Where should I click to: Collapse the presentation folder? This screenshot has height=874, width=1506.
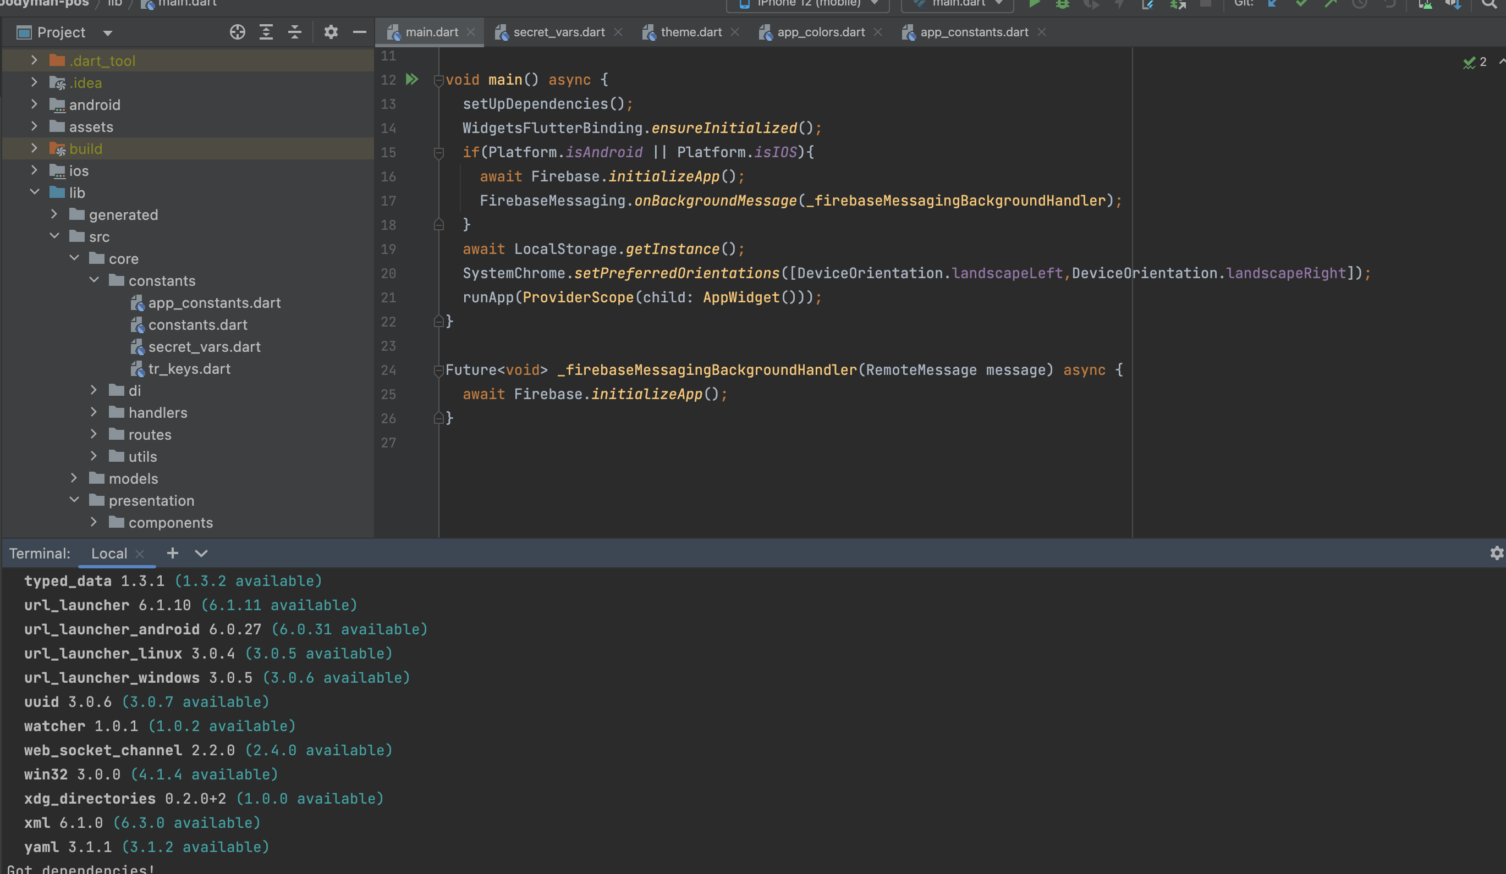[x=74, y=500]
